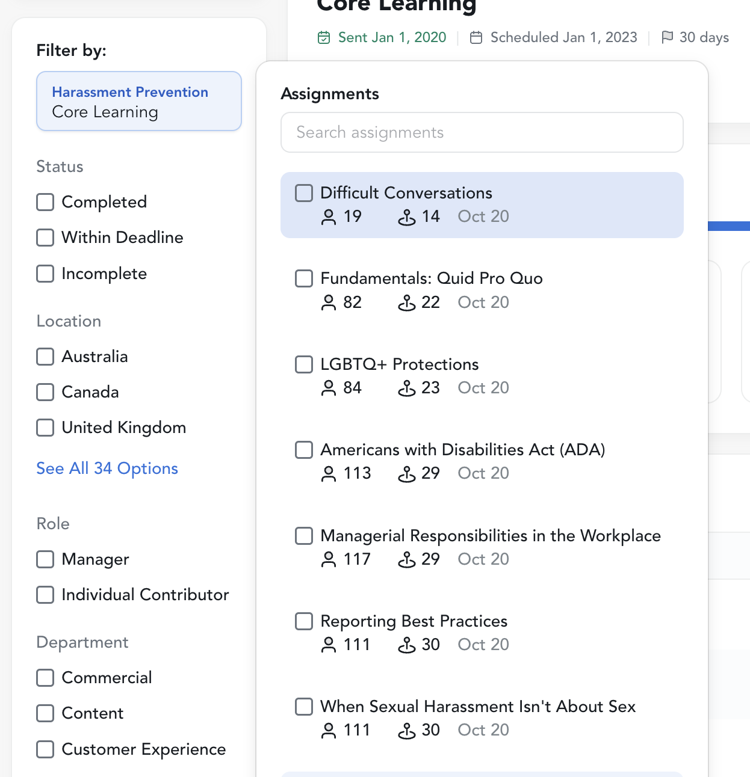This screenshot has width=750, height=777.
Task: Check Managerial Responsibilities in the Workplace assignment
Action: 304,536
